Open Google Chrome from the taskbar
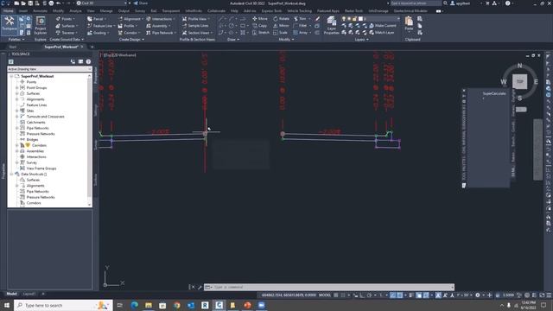 (176, 305)
